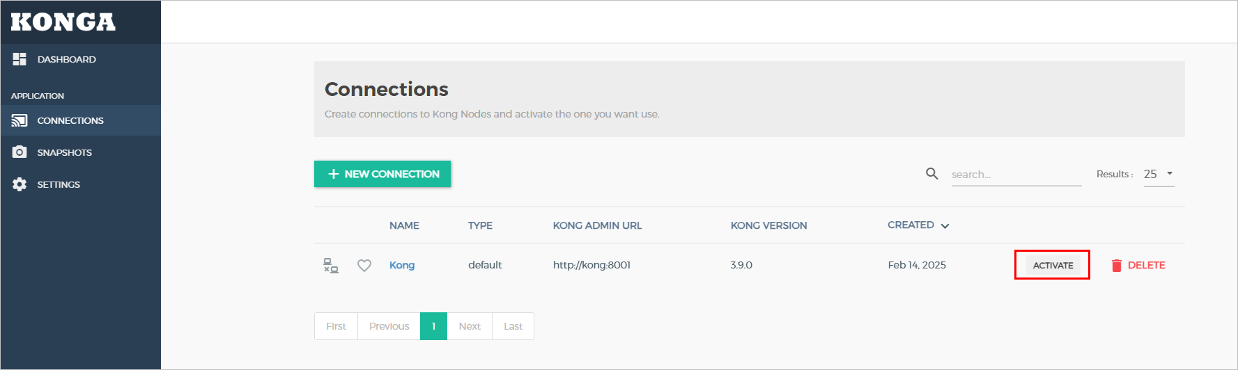The width and height of the screenshot is (1238, 370).
Task: Click the Snapshots camera icon
Action: 20,152
